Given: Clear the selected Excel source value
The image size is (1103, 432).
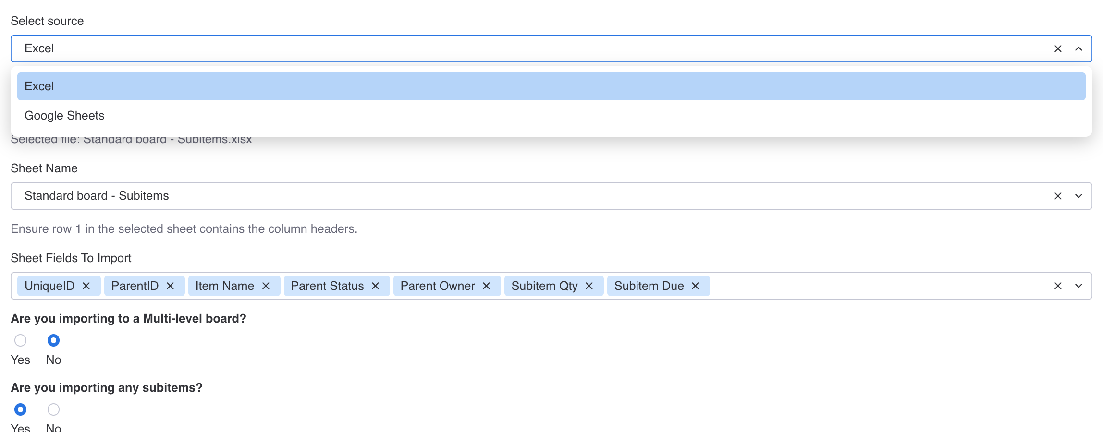Looking at the screenshot, I should 1057,49.
